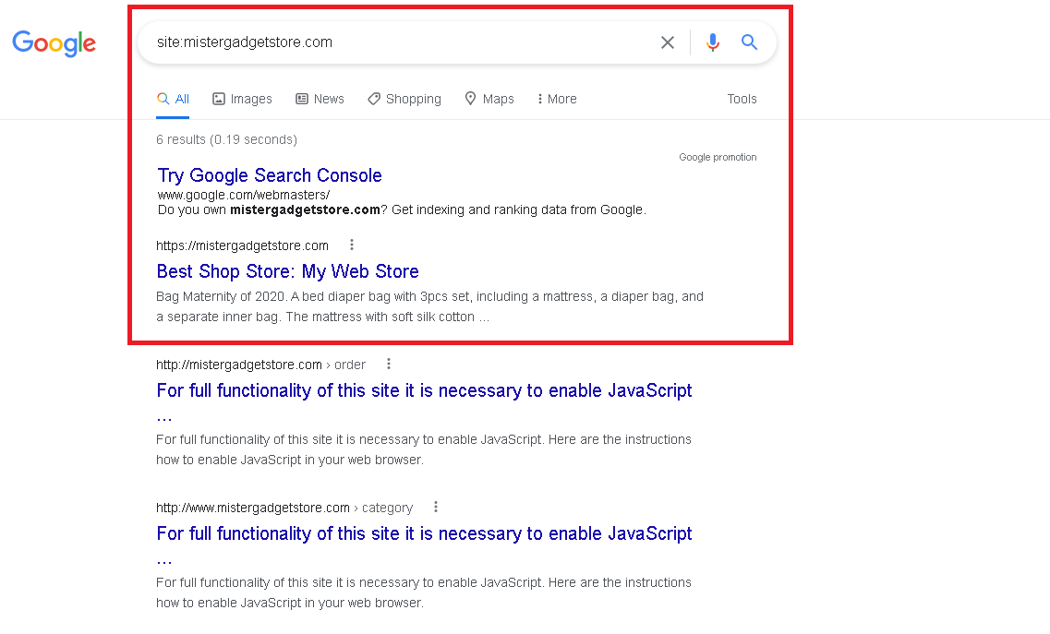Go to the Maps tab

pos(489,99)
